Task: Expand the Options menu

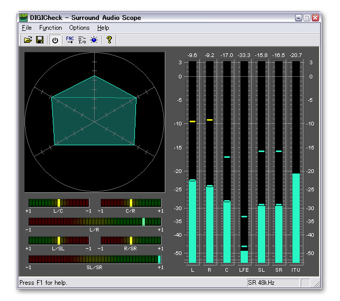Action: pyautogui.click(x=80, y=28)
